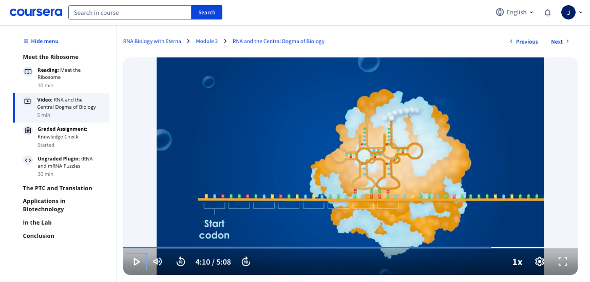Open Ungraded Plugin: tRNA and mRNA Puzzles

[61, 166]
